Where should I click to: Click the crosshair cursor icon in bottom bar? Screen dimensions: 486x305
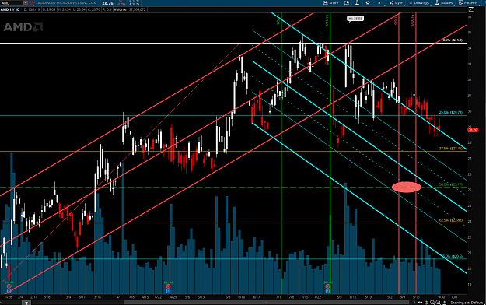pyautogui.click(x=426, y=303)
